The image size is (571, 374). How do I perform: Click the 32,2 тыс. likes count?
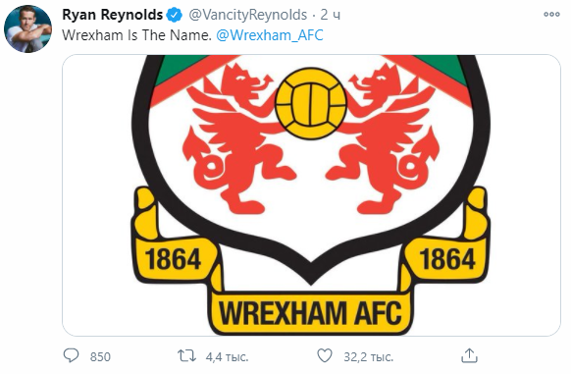pyautogui.click(x=369, y=357)
